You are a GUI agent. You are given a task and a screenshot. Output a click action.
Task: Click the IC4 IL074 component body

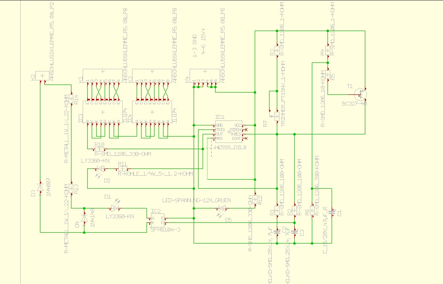click(152, 112)
